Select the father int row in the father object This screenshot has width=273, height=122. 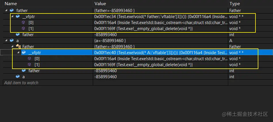tap(28, 35)
